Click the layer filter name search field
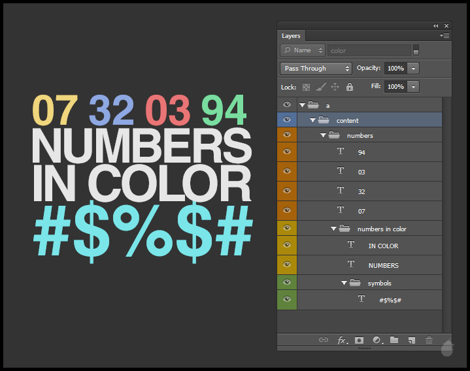 pyautogui.click(x=369, y=50)
